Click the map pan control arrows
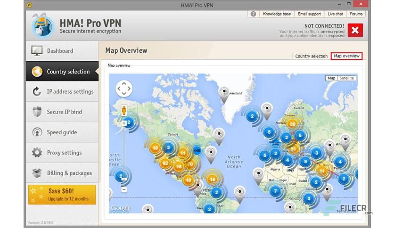Screen dimensions: 394x228 tap(124, 89)
